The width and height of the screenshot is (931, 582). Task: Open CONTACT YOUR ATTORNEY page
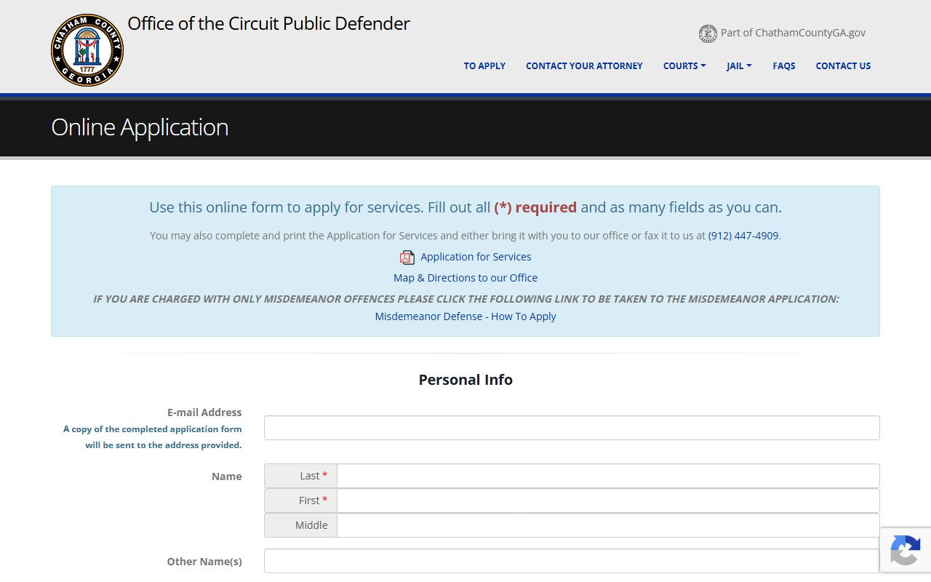pyautogui.click(x=584, y=65)
